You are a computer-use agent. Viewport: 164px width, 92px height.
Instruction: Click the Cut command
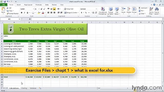(9, 8)
